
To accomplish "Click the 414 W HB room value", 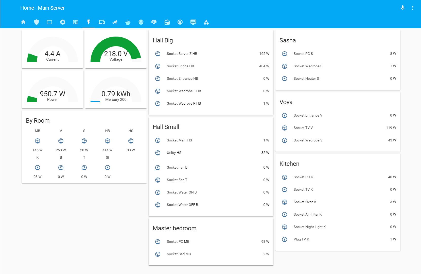I will (108, 150).
